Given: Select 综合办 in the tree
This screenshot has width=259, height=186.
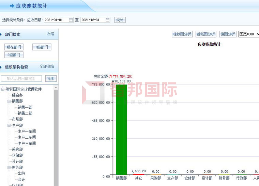Looking at the screenshot, I should (x=17, y=95).
